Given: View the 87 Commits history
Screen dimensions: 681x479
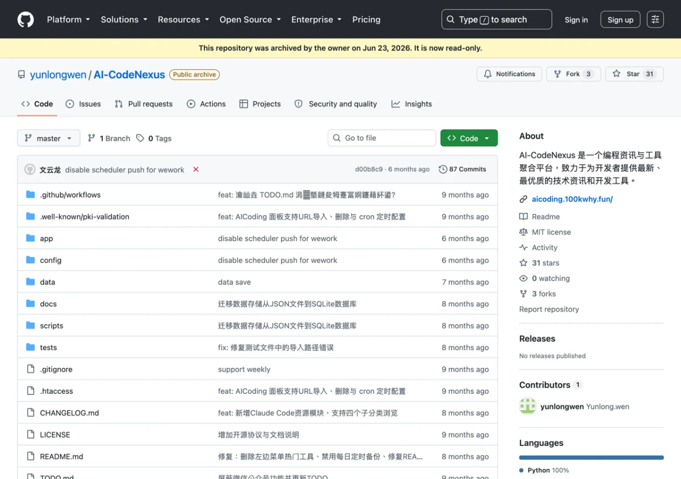Looking at the screenshot, I should click(463, 169).
